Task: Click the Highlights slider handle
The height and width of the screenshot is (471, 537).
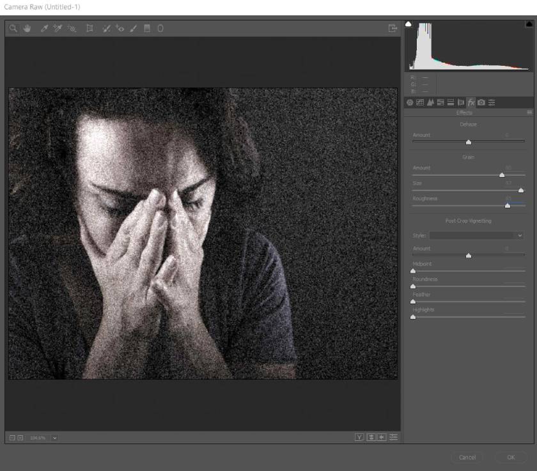Action: click(x=413, y=317)
